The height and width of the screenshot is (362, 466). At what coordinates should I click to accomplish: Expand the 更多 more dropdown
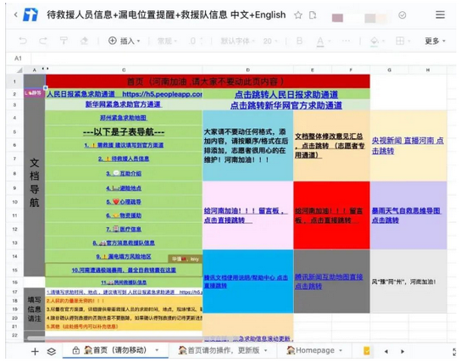point(435,41)
